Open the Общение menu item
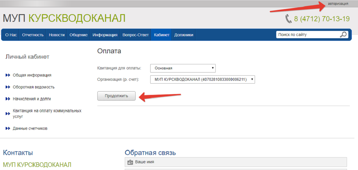This screenshot has height=170, width=358. point(78,35)
